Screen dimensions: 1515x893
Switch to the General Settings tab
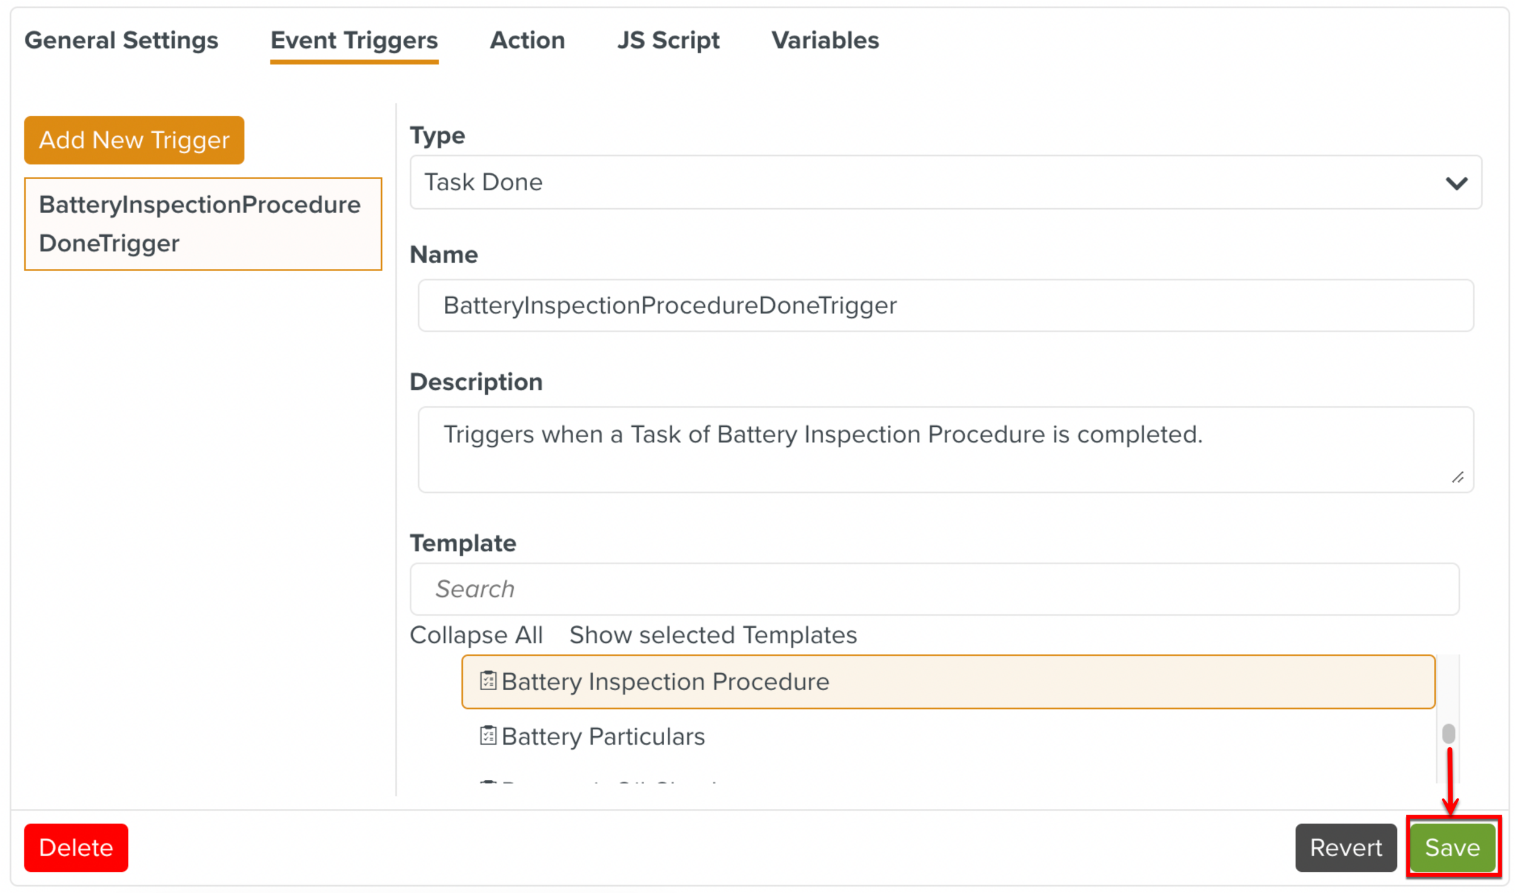pyautogui.click(x=121, y=41)
